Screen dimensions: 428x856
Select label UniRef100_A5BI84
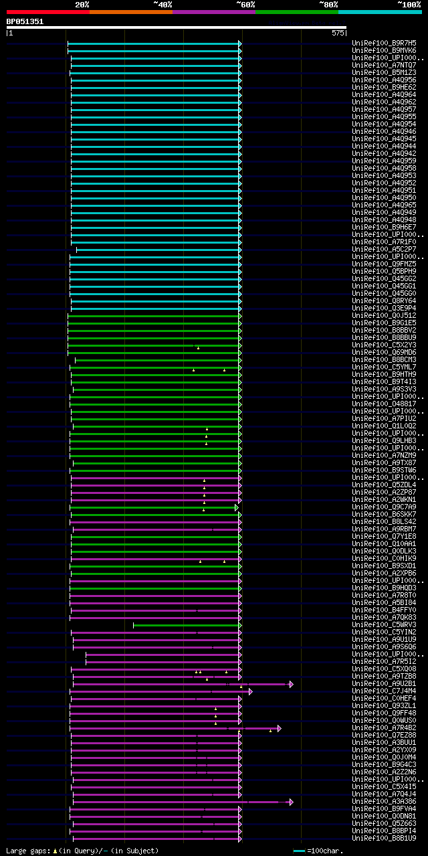383,603
